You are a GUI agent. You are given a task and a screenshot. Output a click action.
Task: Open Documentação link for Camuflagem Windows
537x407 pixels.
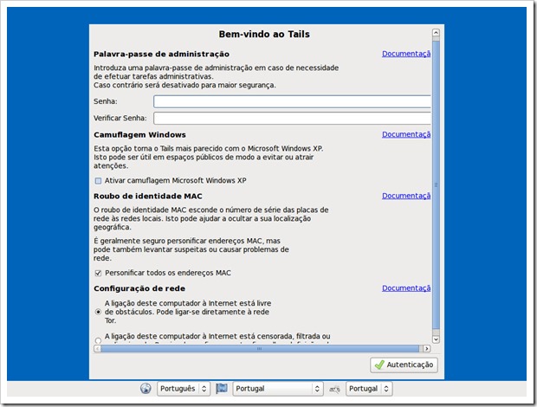coord(406,134)
